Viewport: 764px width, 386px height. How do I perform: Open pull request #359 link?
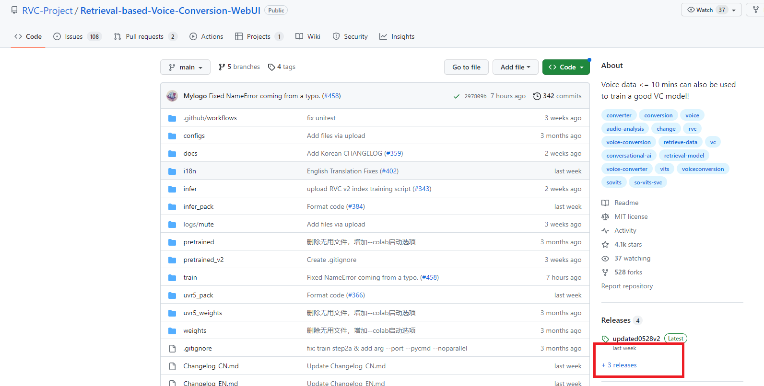(394, 153)
